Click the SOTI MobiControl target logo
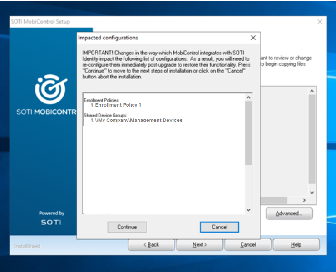Viewport: 336px width, 272px height. [x=50, y=89]
